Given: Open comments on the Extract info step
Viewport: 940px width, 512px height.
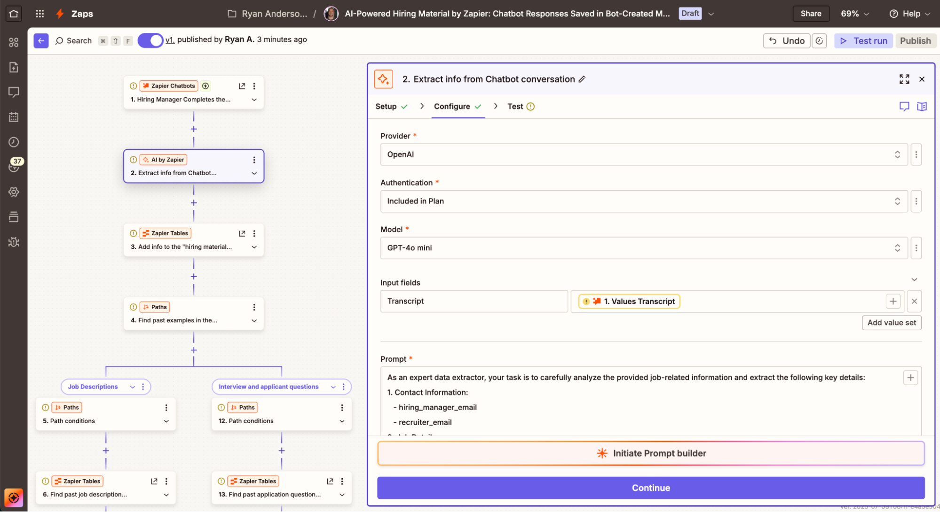Looking at the screenshot, I should click(904, 107).
